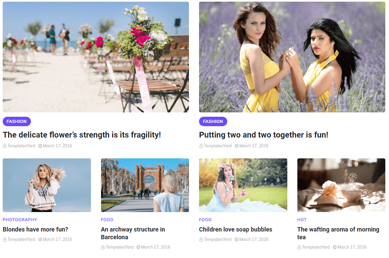Open the PHOTOGRAPHY category label
Viewport: 389px width, 258px height.
click(x=20, y=220)
